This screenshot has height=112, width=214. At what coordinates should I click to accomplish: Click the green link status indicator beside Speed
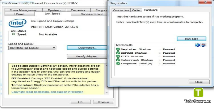13,34
